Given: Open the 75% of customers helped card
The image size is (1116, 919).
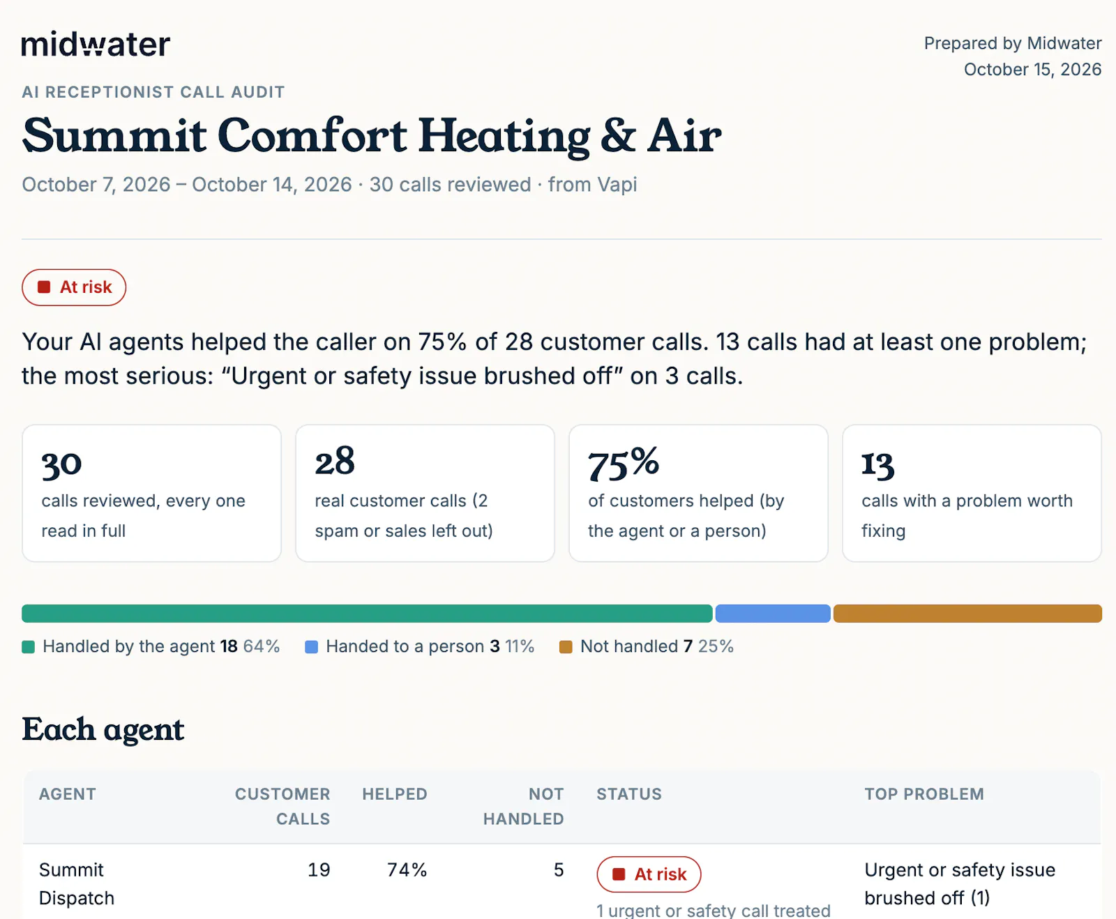Looking at the screenshot, I should pos(698,493).
